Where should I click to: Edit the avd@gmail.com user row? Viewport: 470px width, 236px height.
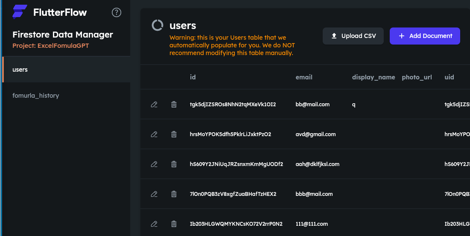(154, 134)
